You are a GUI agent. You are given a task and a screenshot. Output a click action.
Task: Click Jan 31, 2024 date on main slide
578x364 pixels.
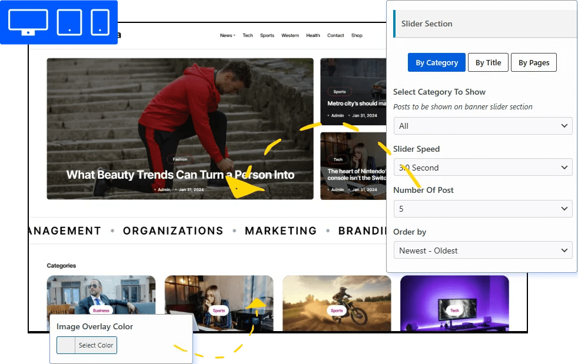pyautogui.click(x=191, y=190)
